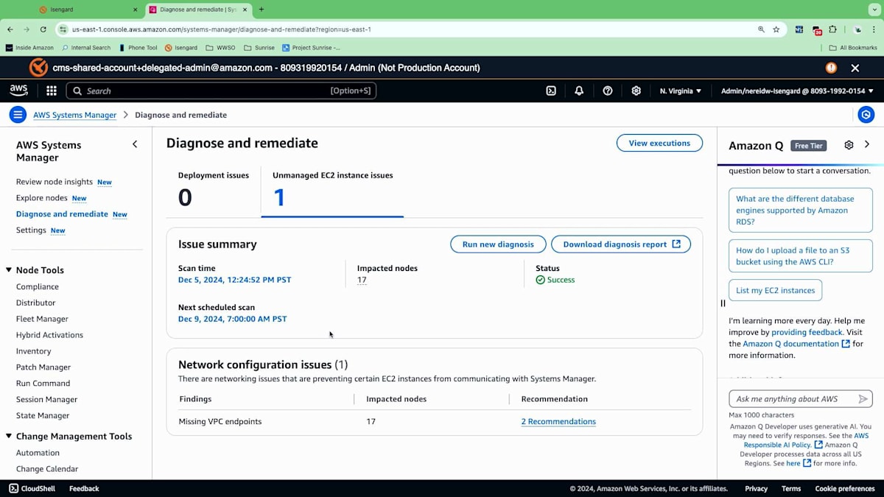Click the RDS database engines suggestion

[x=801, y=210]
